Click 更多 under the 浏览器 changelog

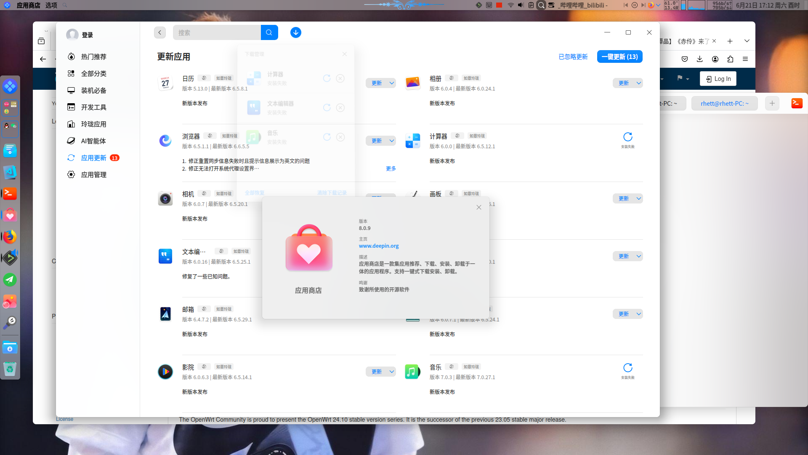[x=391, y=169]
